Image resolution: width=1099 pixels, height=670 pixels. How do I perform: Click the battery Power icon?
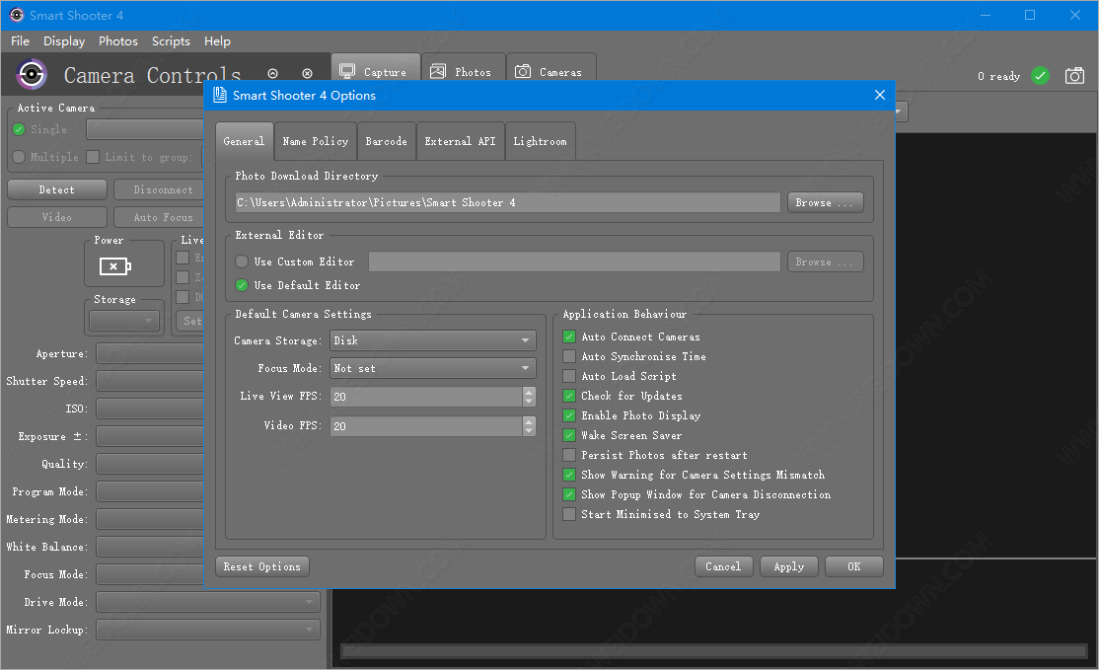[x=114, y=266]
